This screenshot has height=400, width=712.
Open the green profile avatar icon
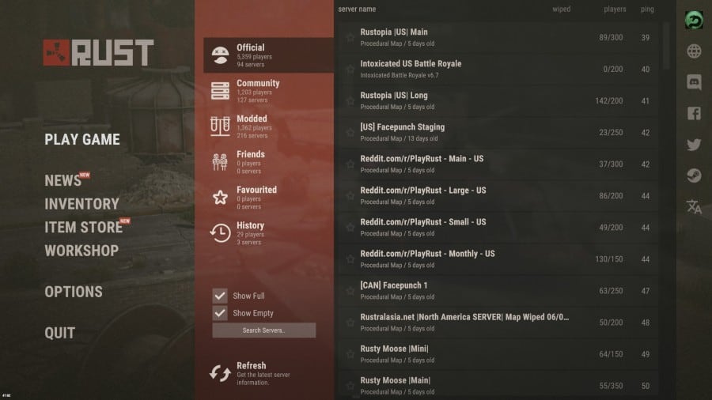tap(694, 21)
